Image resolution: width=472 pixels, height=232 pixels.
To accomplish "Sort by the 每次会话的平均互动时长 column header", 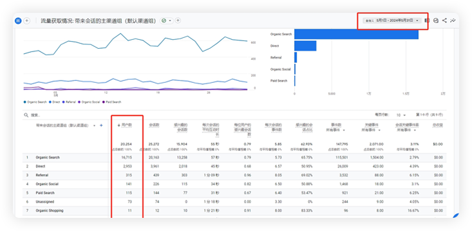I will (211, 130).
